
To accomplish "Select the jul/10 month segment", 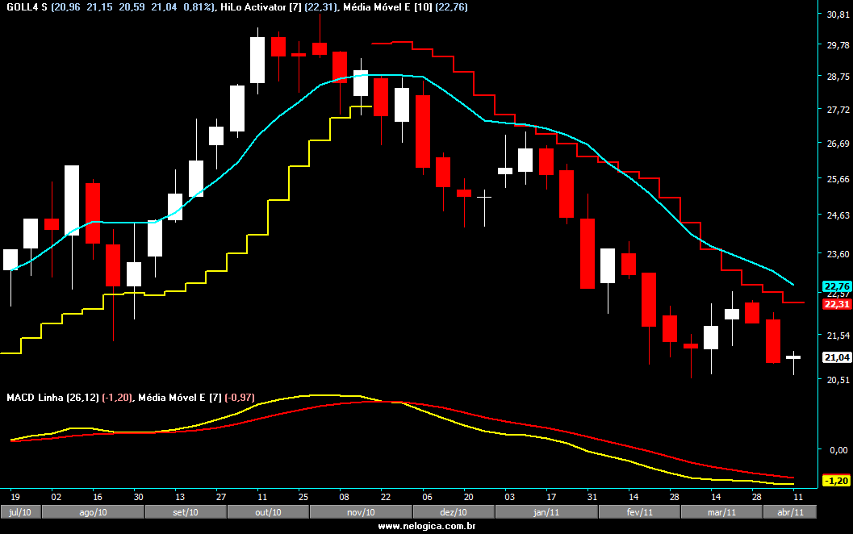I will 20,512.
